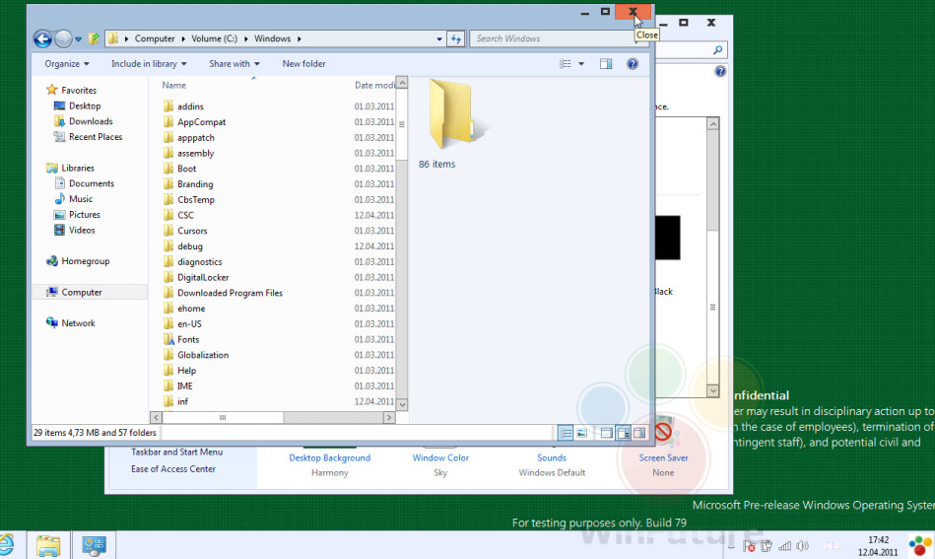The image size is (935, 559).
Task: Select Computer in the address breadcrumb
Action: click(155, 38)
